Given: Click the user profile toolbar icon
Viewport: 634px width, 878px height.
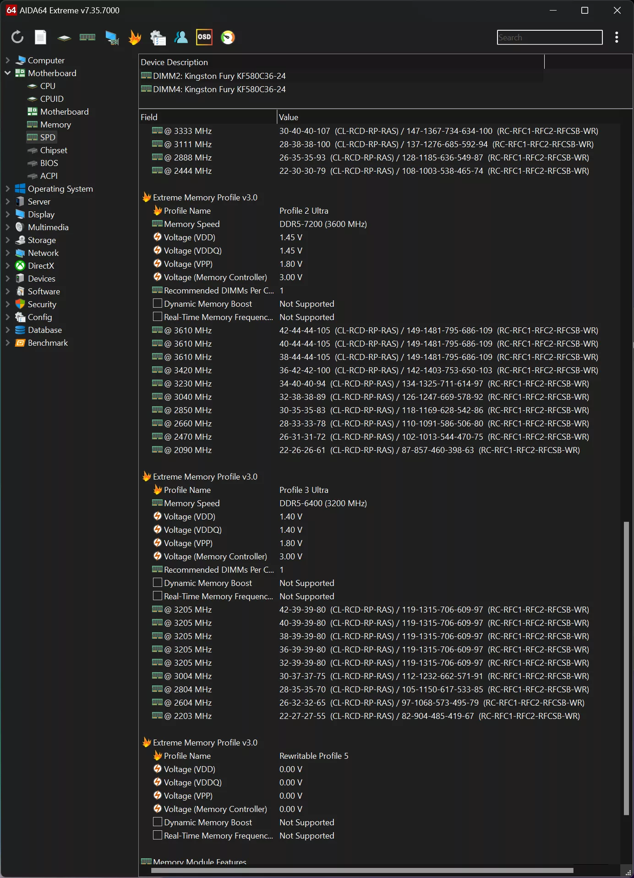Looking at the screenshot, I should (x=181, y=37).
